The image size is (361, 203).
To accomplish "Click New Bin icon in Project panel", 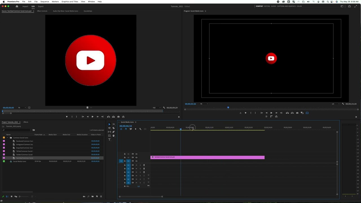I will click(x=93, y=196).
